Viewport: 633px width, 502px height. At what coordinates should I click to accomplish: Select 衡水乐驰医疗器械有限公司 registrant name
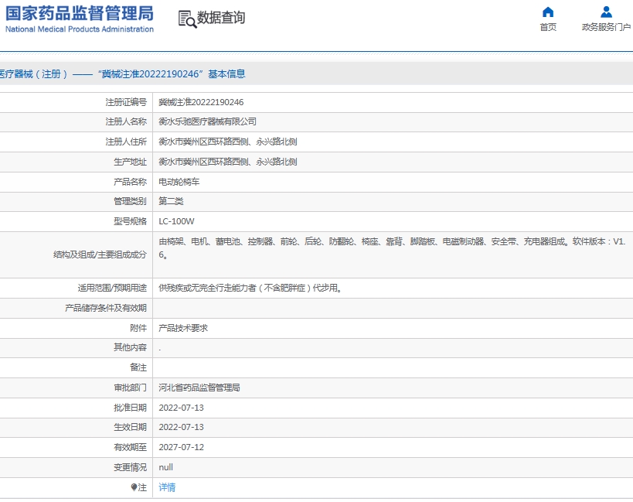click(x=207, y=121)
